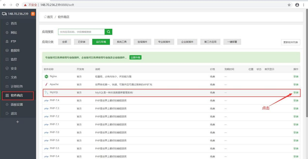Focus the 应用搜索 search input field
Viewport: 308px width, 159px height.
point(81,32)
